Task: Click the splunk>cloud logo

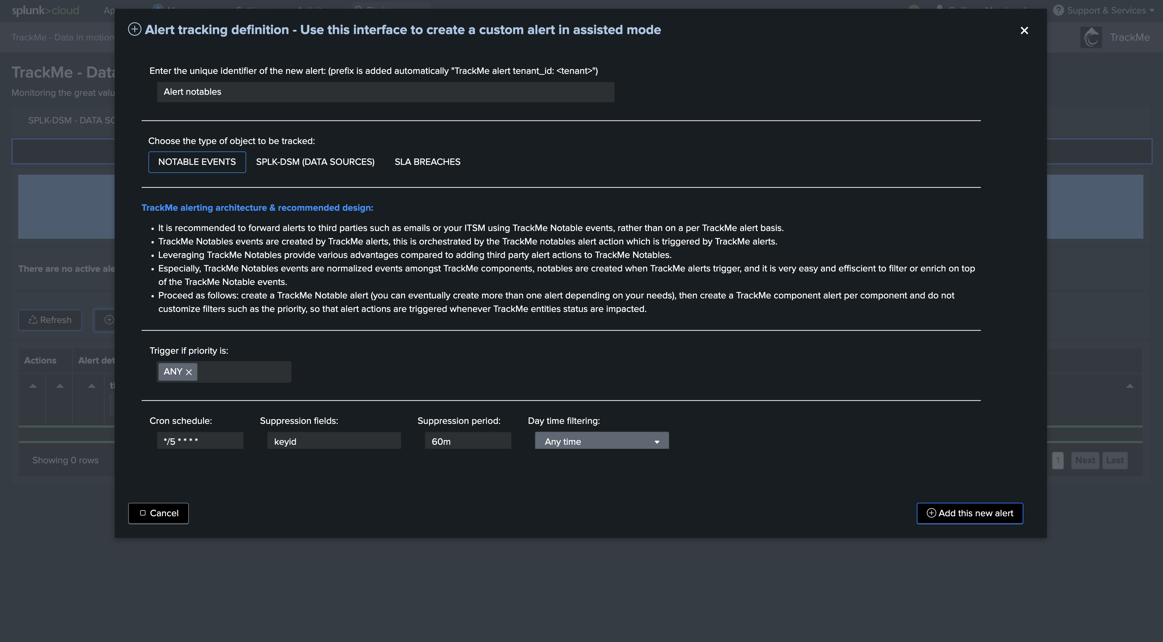Action: [45, 10]
